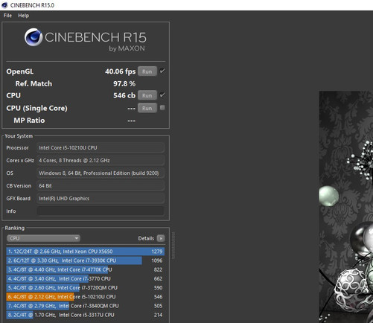The image size is (373, 323).
Task: Click the GFX Board Intel UHD Graphics field
Action: click(101, 198)
